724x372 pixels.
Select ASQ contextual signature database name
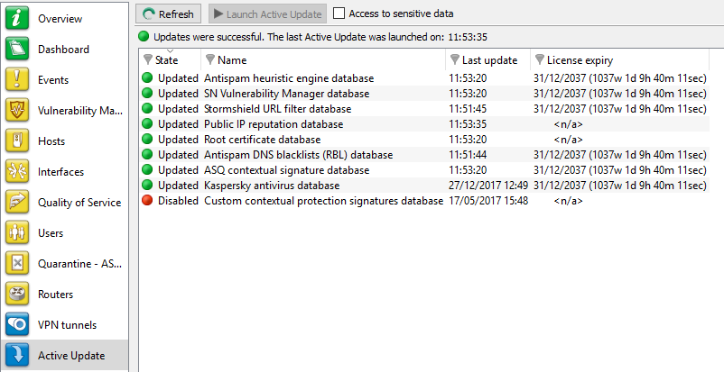pos(287,170)
